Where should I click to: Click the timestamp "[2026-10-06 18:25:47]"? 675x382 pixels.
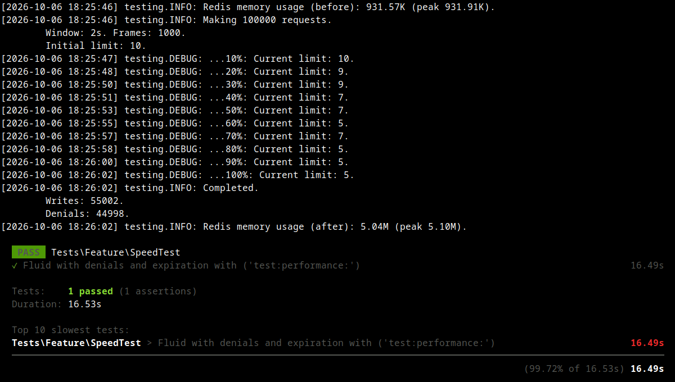click(60, 59)
